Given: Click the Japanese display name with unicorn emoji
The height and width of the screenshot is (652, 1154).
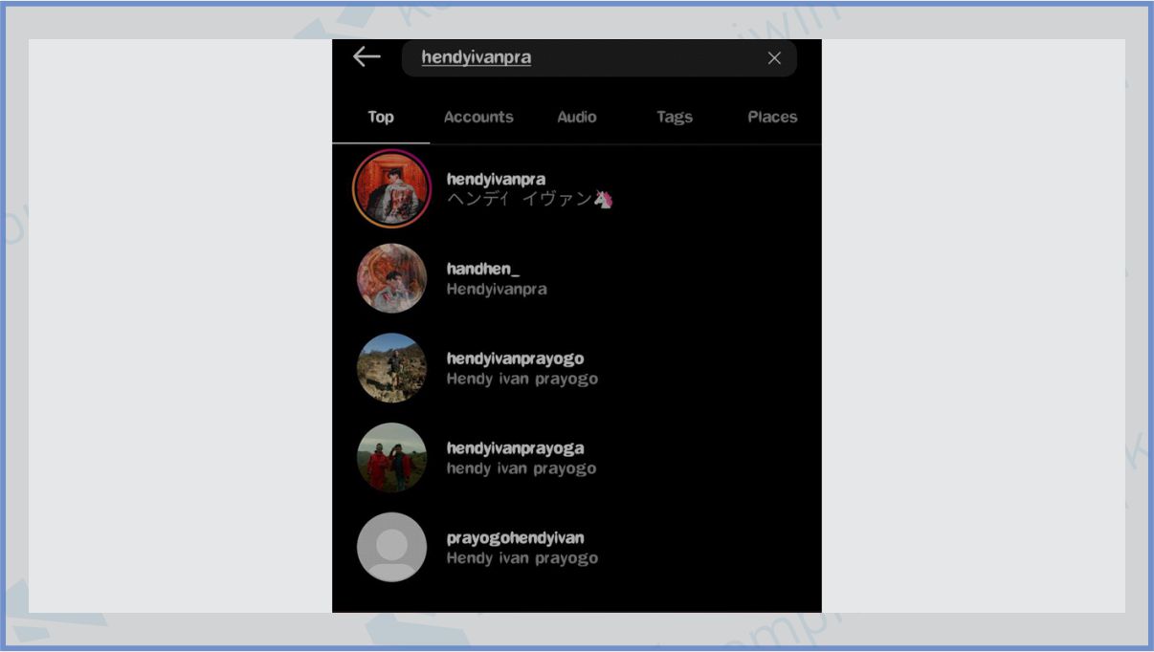Looking at the screenshot, I should point(529,200).
